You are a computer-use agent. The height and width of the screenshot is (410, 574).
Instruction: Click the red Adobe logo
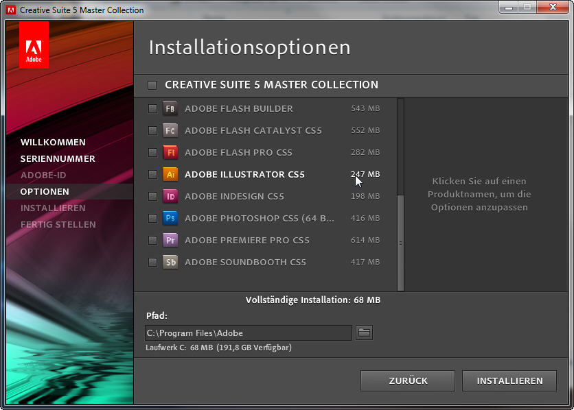point(34,45)
